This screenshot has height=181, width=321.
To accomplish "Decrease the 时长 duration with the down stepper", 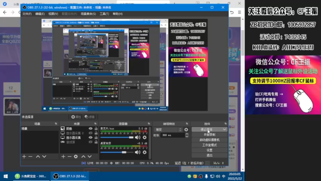I will coord(187,136).
